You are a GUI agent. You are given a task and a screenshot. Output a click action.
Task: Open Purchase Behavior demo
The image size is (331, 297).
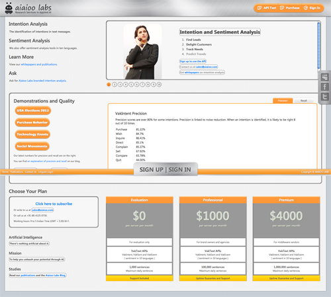pyautogui.click(x=32, y=122)
